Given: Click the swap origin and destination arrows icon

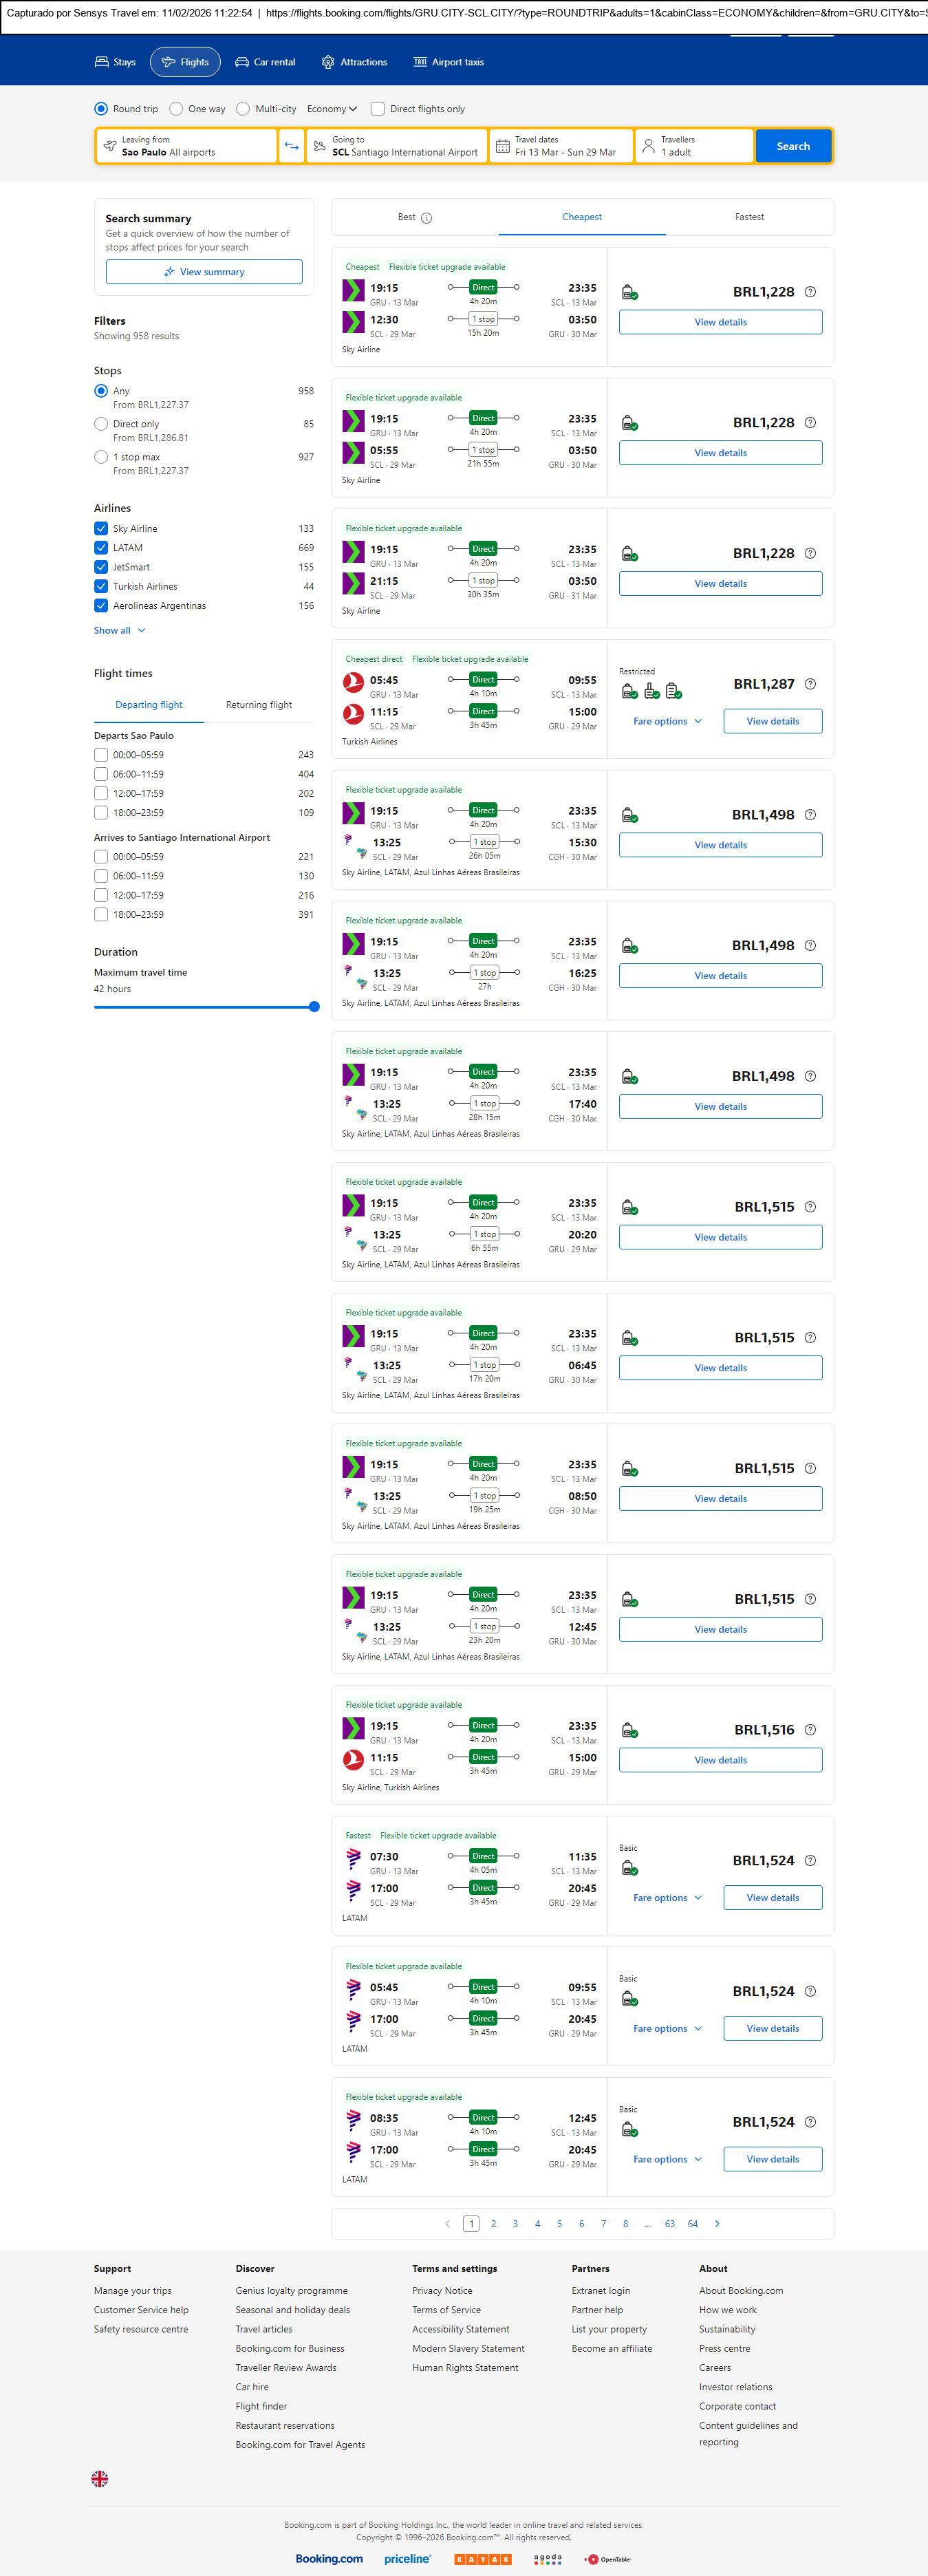Looking at the screenshot, I should pyautogui.click(x=291, y=146).
